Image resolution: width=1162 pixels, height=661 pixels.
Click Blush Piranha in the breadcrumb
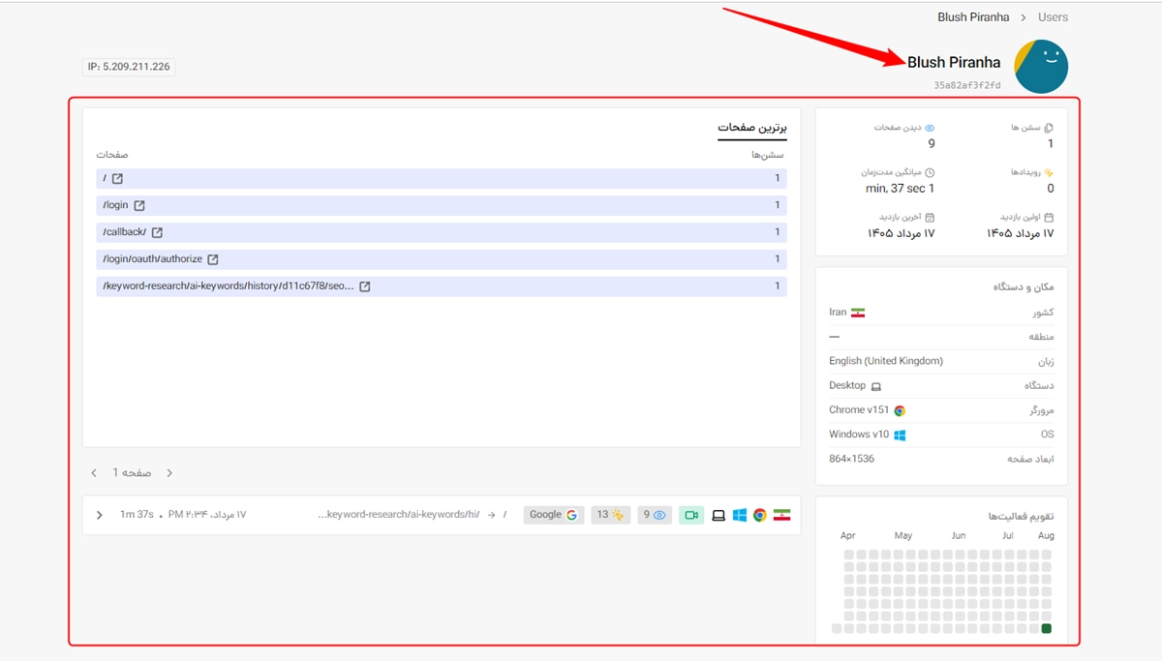973,16
